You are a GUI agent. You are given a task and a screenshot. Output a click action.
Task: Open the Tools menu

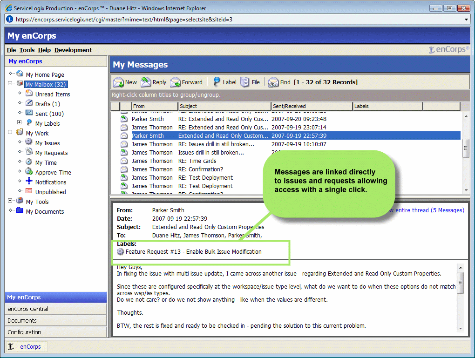tap(27, 50)
